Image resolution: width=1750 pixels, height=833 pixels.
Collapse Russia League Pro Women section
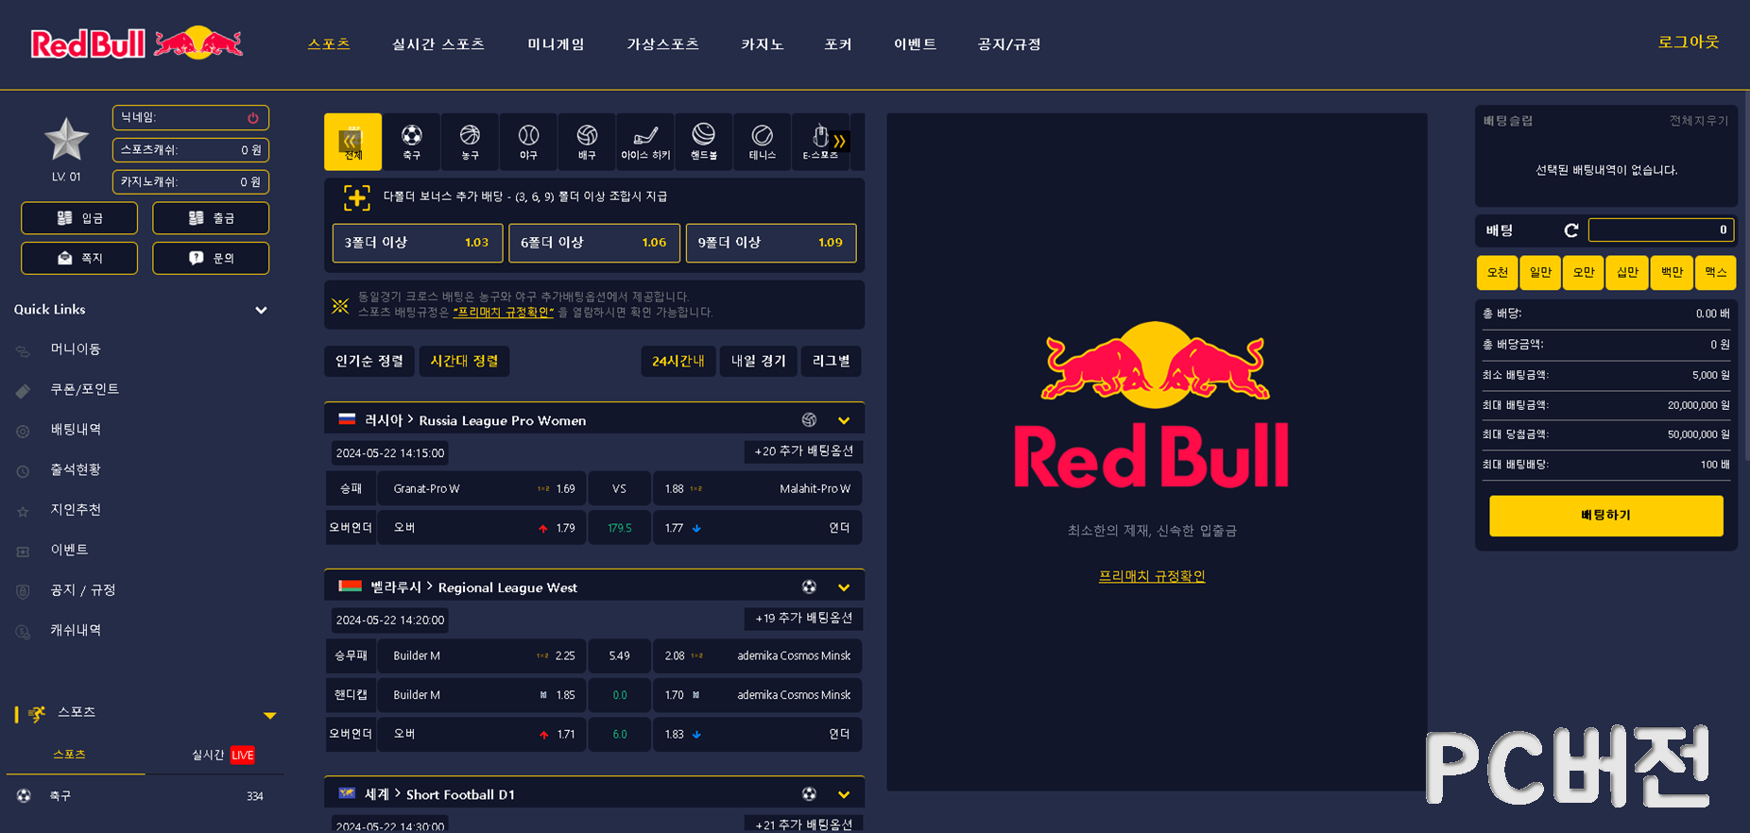pos(844,420)
